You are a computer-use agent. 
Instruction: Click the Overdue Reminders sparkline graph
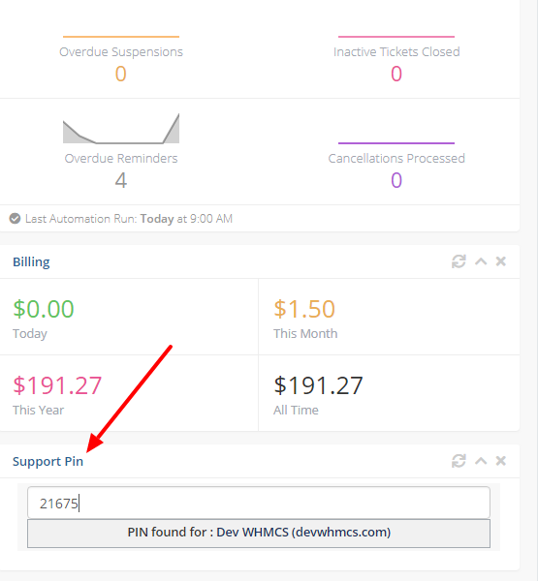pos(121,129)
